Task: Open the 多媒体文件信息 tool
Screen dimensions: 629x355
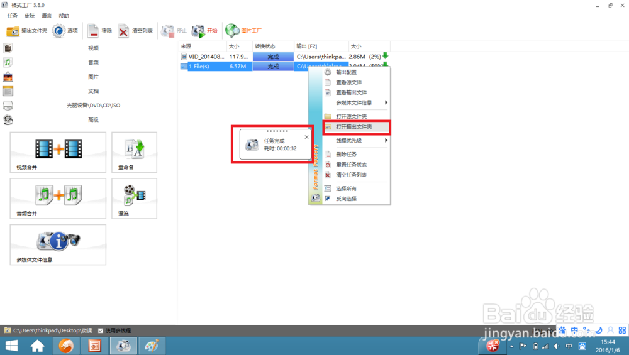Action: click(x=58, y=244)
